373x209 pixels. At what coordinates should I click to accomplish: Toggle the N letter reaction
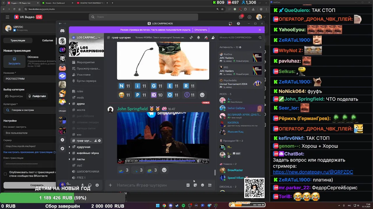point(124,86)
